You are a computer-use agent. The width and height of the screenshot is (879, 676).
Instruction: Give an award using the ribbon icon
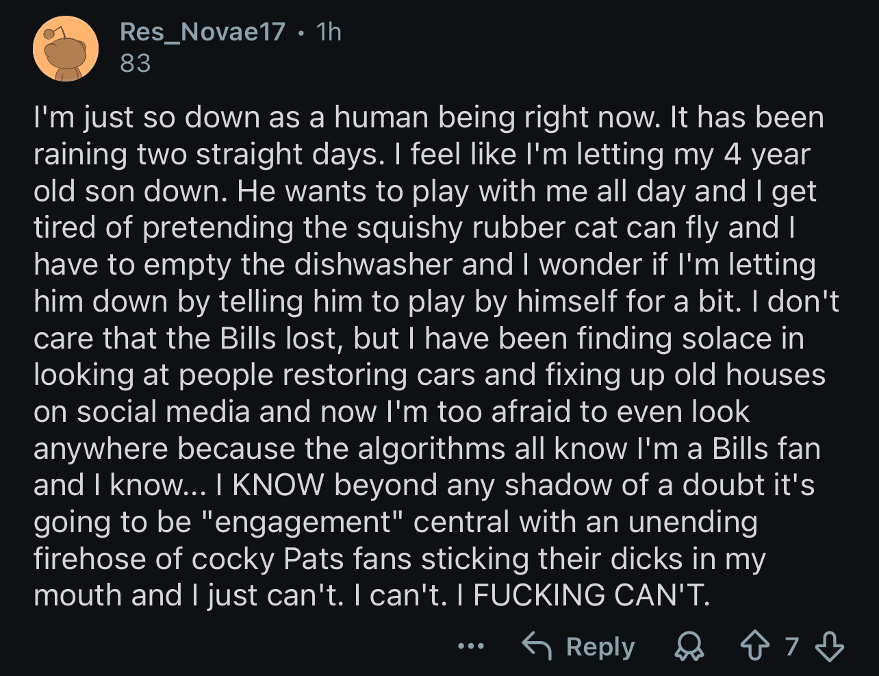[x=689, y=646]
